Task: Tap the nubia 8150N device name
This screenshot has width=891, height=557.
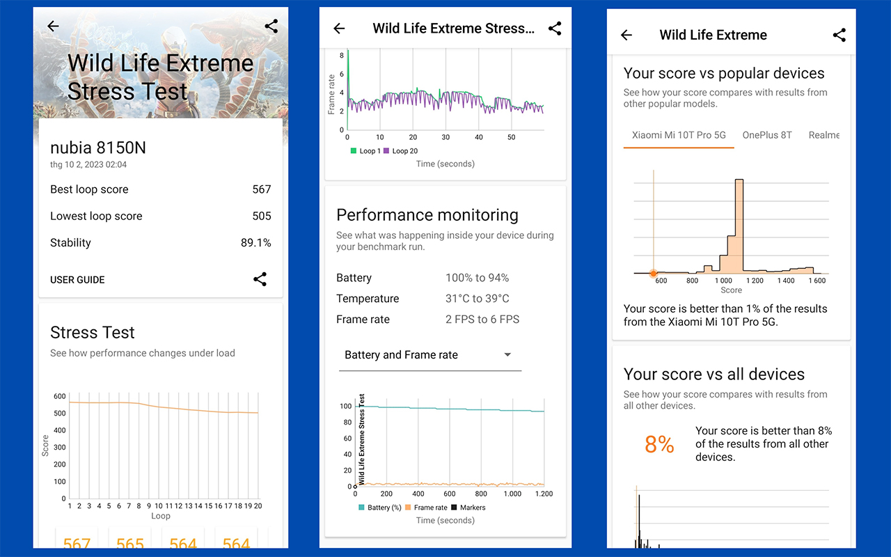Action: click(98, 148)
